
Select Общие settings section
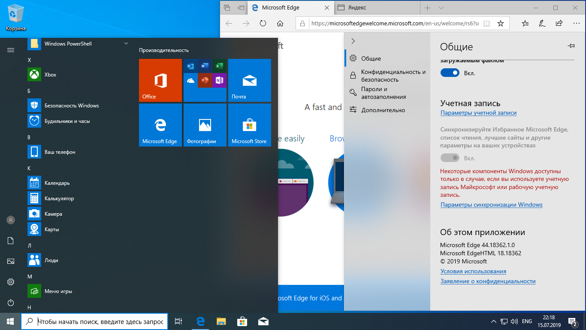[387, 58]
